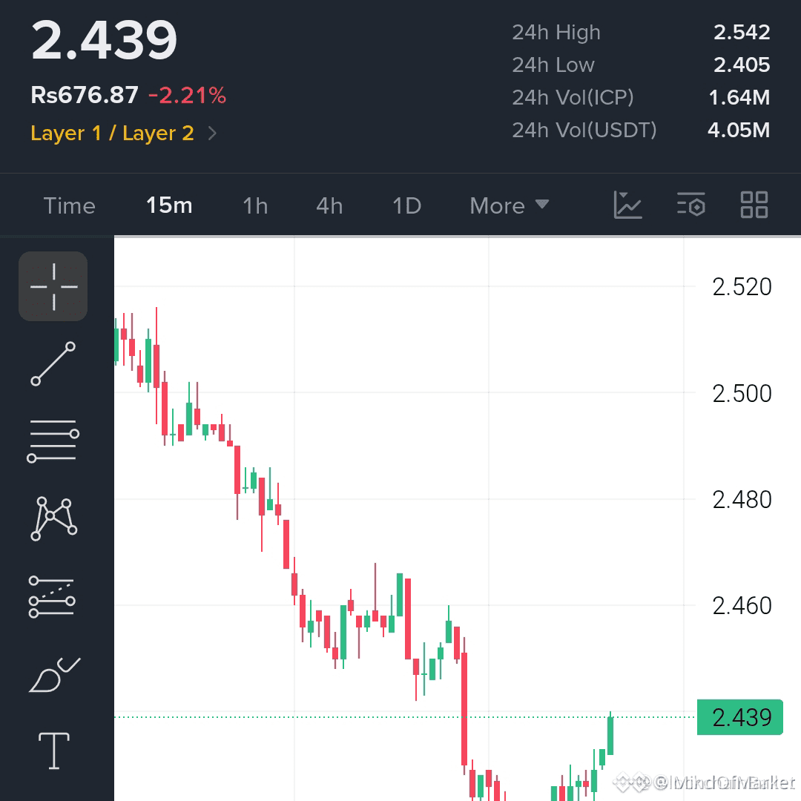
Task: Open chart settings list icon
Action: [x=691, y=205]
